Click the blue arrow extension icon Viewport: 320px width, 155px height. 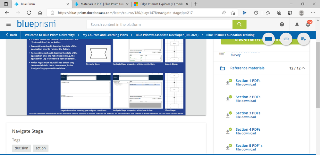click(245, 13)
